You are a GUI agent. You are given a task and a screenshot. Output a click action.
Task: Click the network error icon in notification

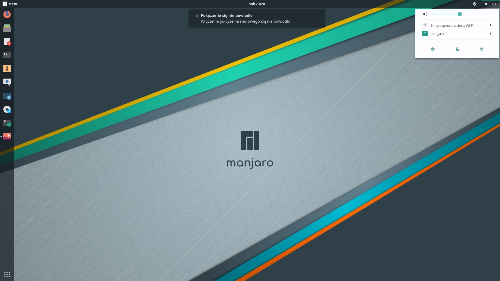(196, 16)
